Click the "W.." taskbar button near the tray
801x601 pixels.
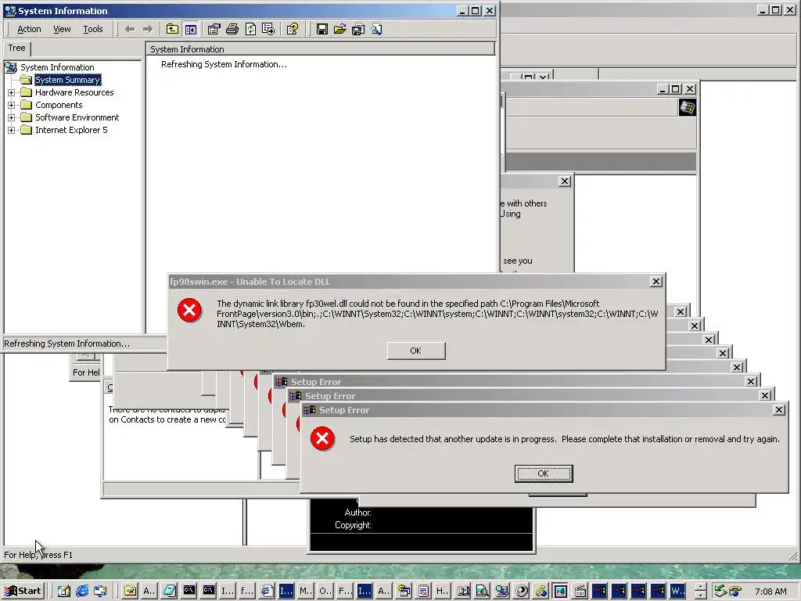click(x=677, y=591)
